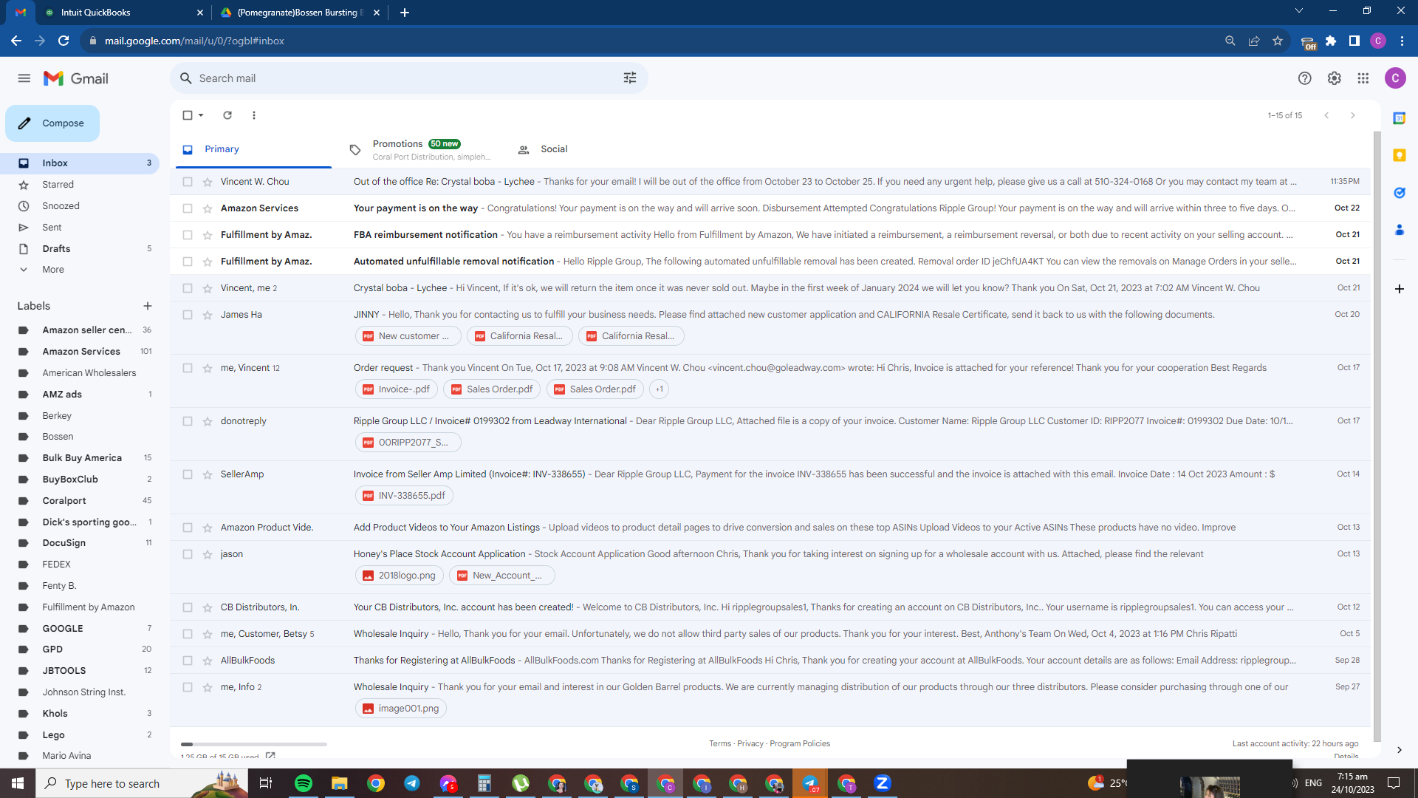
Task: Open the Gmail main menu hamburger icon
Action: (24, 78)
